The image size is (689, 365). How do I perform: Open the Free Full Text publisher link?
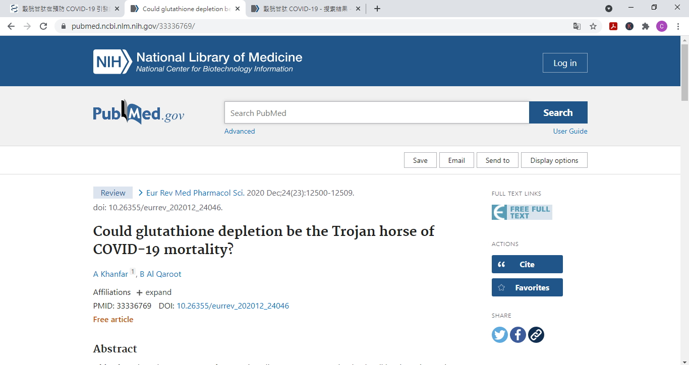pos(522,212)
